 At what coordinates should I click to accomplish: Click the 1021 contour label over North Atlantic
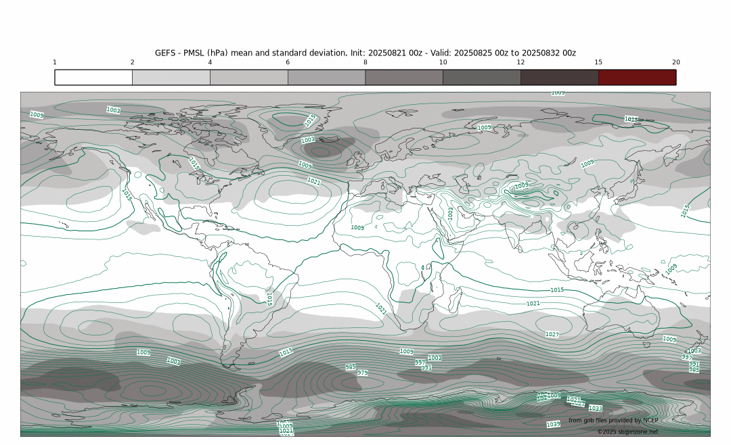coord(313,181)
